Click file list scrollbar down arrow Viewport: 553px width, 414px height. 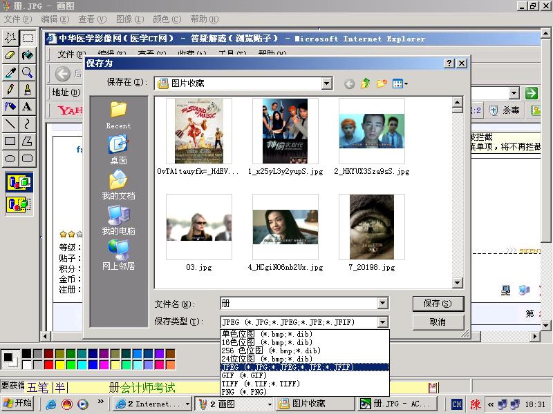tap(458, 283)
